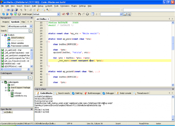Collapse the my_printf function fold marker

click(x=47, y=74)
